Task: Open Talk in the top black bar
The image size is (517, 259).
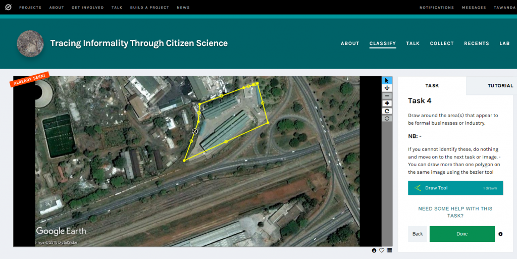Action: coord(117,7)
